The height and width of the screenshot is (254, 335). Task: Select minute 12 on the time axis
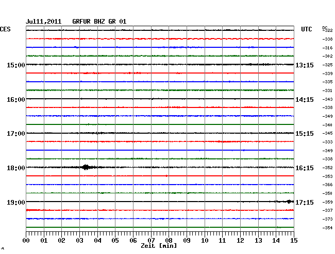click(x=240, y=241)
